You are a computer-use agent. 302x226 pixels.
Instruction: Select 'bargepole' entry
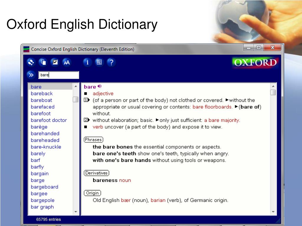[42, 200]
